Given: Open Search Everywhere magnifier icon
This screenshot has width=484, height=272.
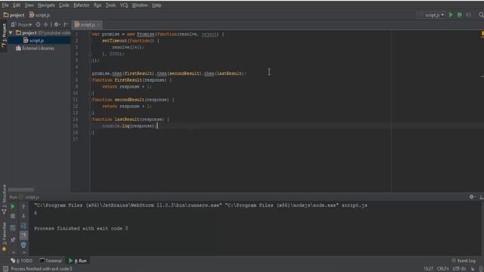Looking at the screenshot, I should (x=481, y=15).
